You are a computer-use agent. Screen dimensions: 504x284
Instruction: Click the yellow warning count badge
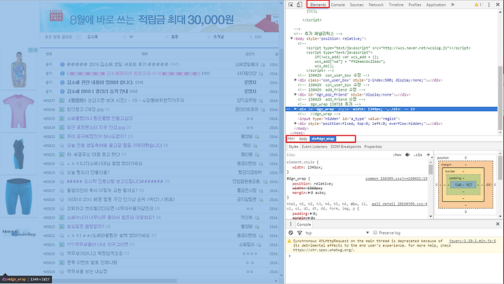tap(478, 4)
